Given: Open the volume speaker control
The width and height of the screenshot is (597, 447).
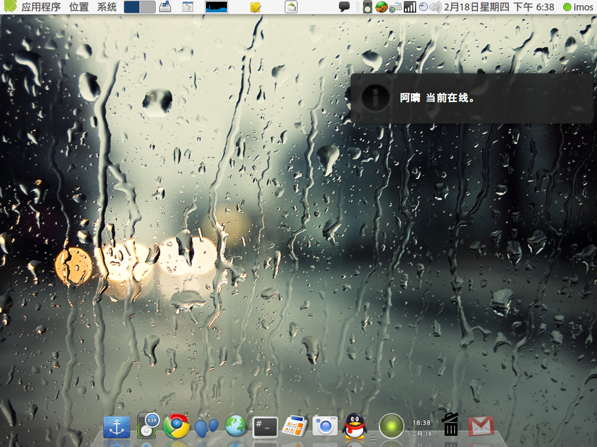Looking at the screenshot, I should tap(435, 7).
